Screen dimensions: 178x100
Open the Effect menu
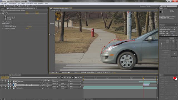tap(23, 4)
